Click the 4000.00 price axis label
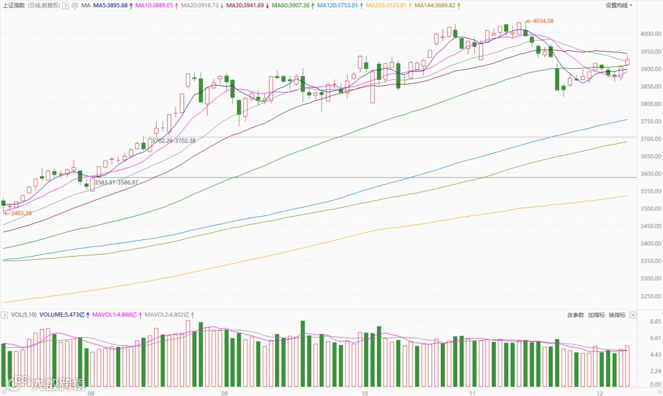The image size is (663, 396). 651,34
